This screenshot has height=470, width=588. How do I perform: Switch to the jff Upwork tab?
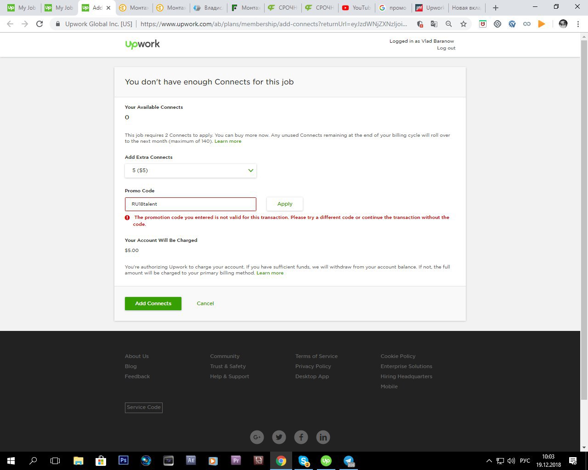pos(430,8)
